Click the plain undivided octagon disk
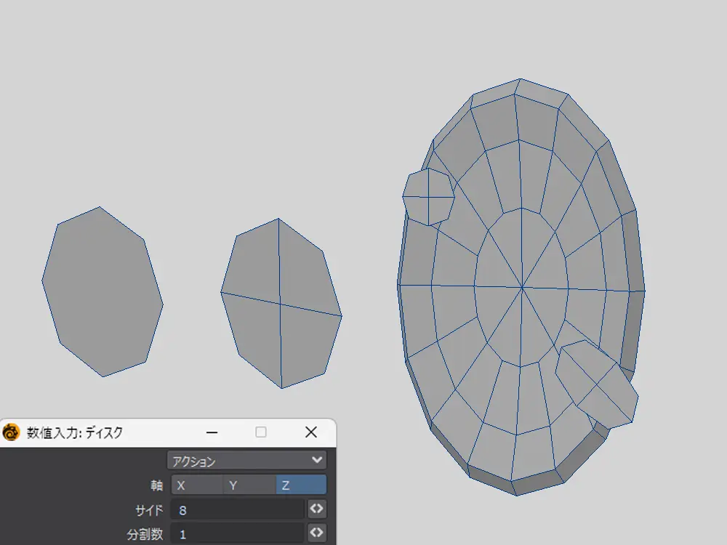The image size is (727, 545). tap(102, 292)
